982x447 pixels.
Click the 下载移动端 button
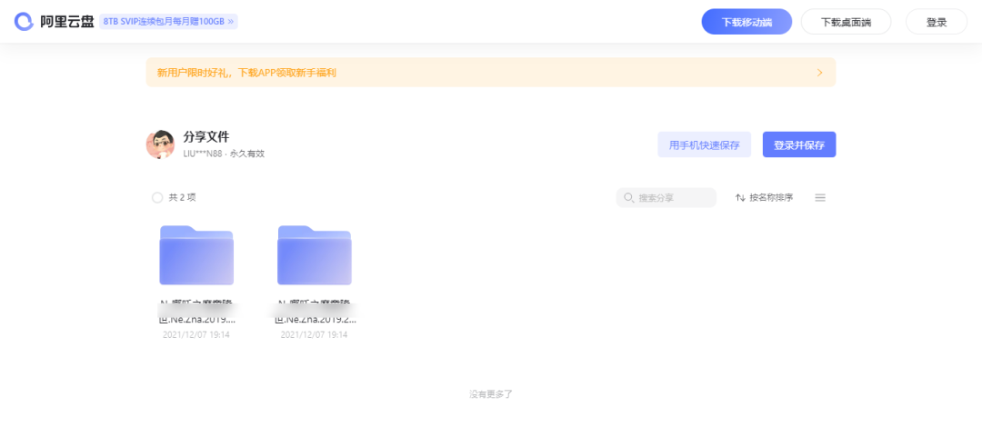[x=747, y=22]
